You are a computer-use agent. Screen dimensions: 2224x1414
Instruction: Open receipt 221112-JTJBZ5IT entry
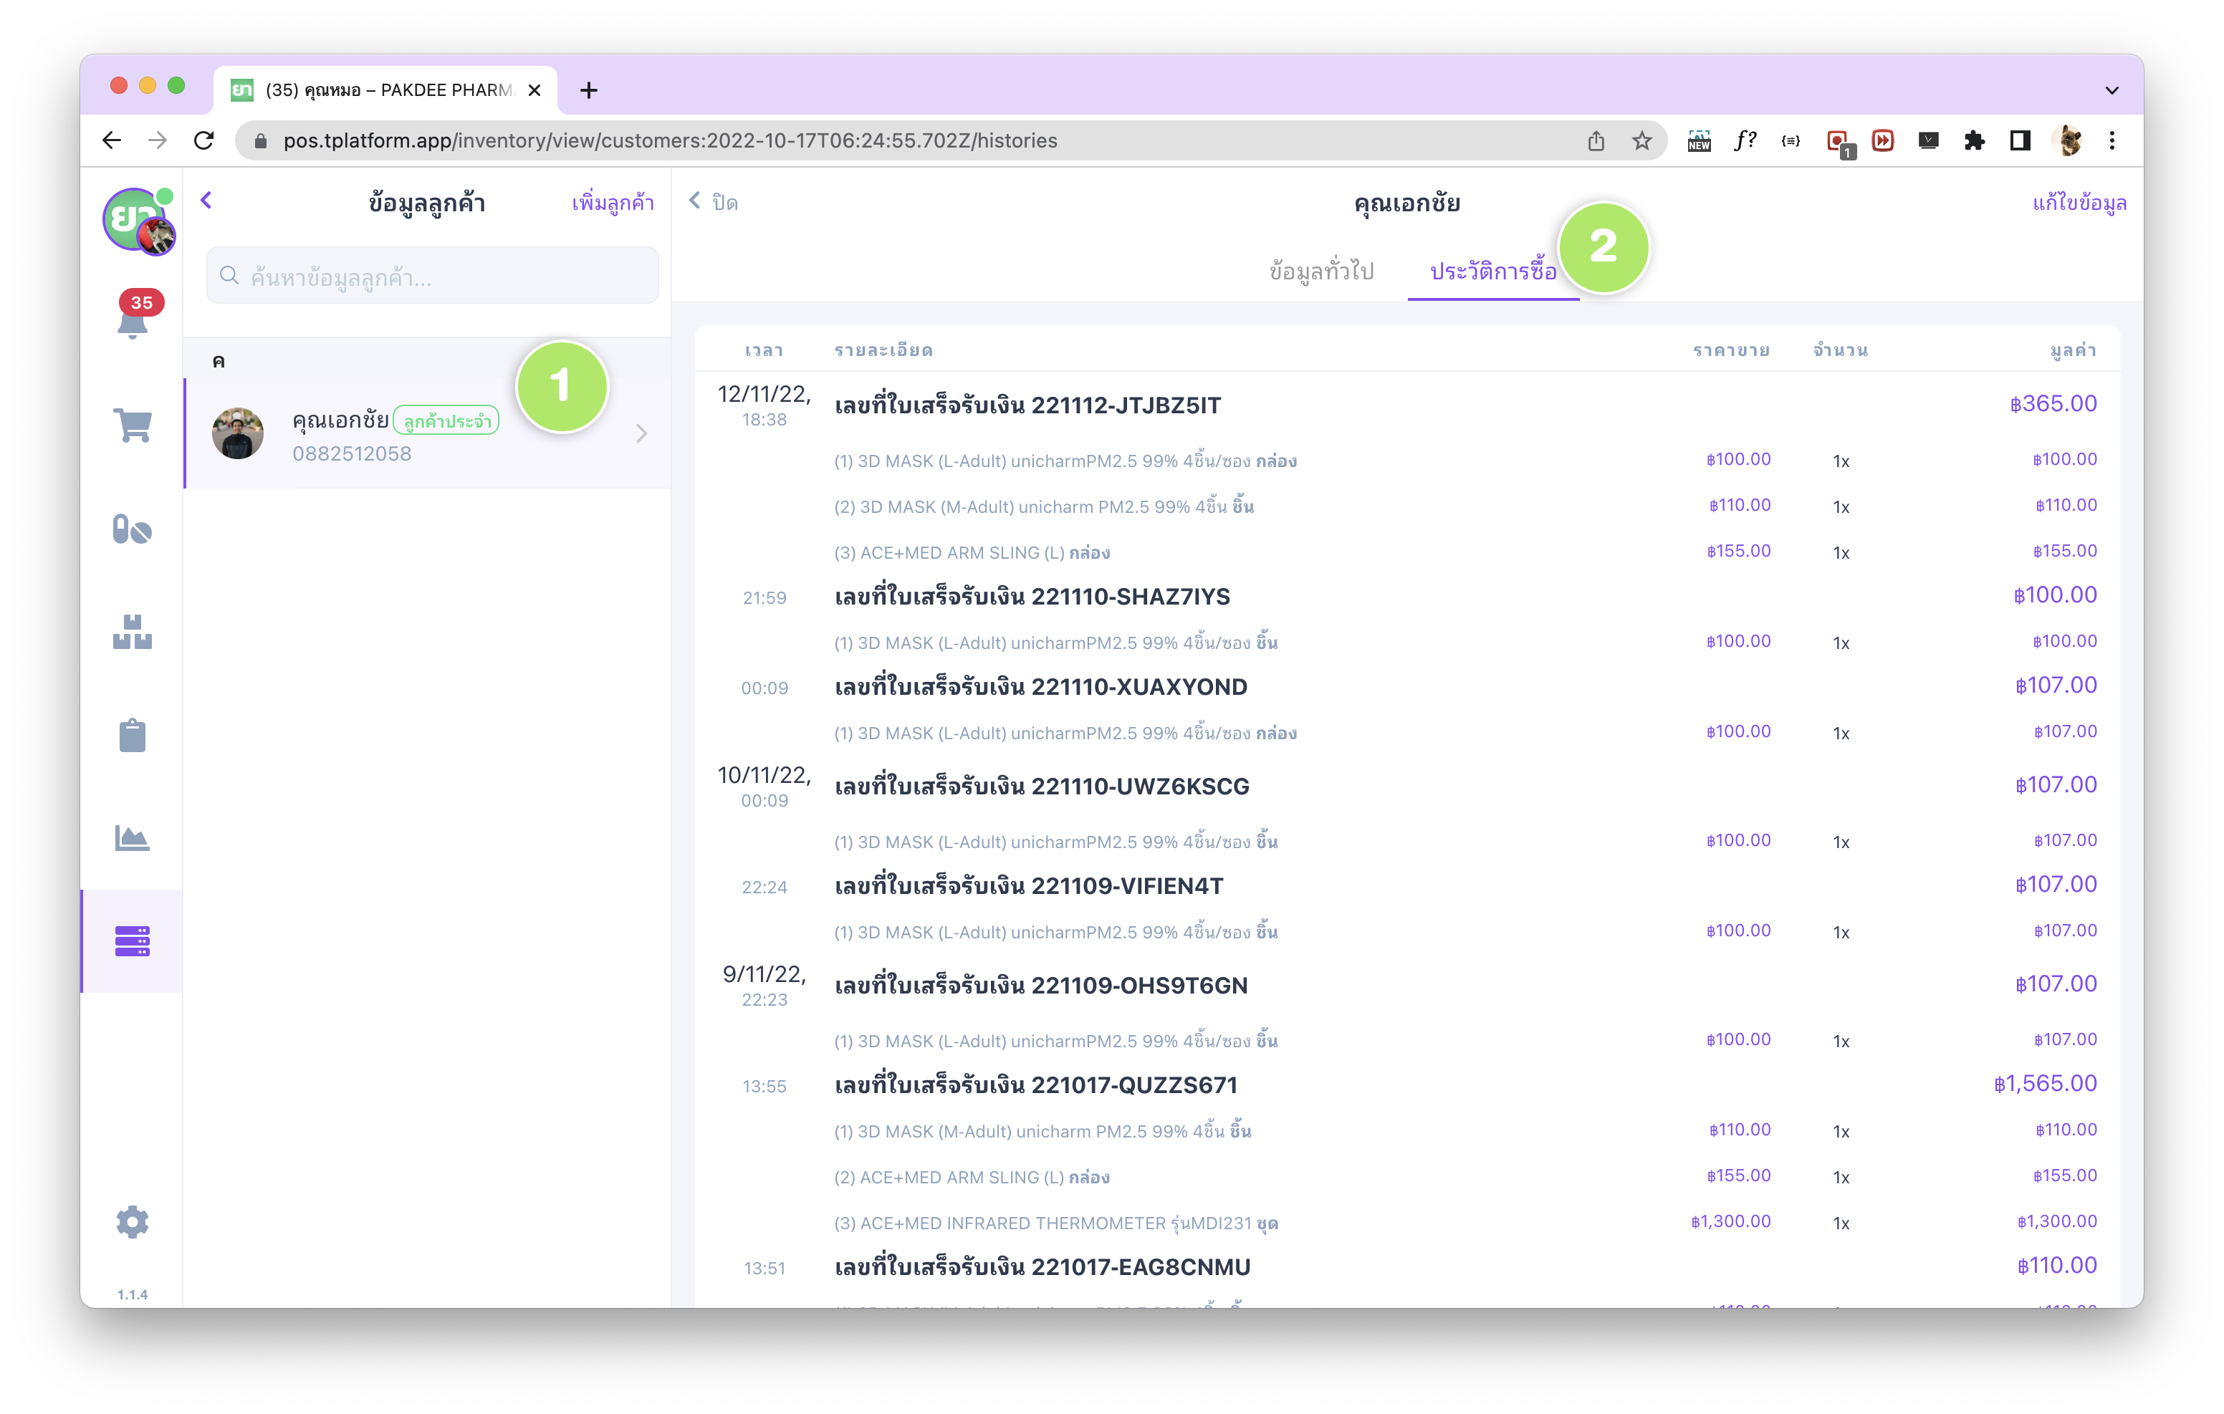[x=1027, y=405]
